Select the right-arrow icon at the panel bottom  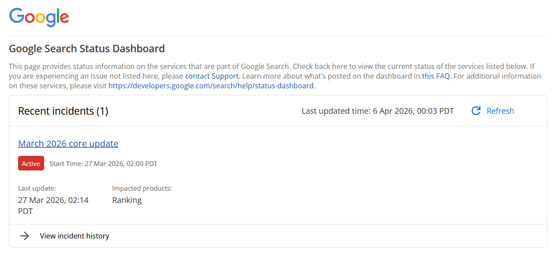25,236
